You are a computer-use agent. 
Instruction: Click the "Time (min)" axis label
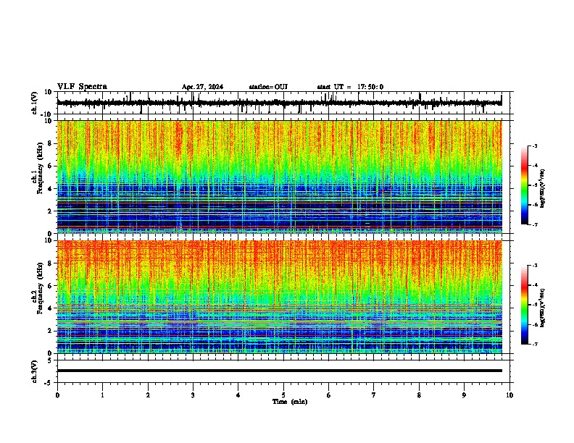[290, 402]
